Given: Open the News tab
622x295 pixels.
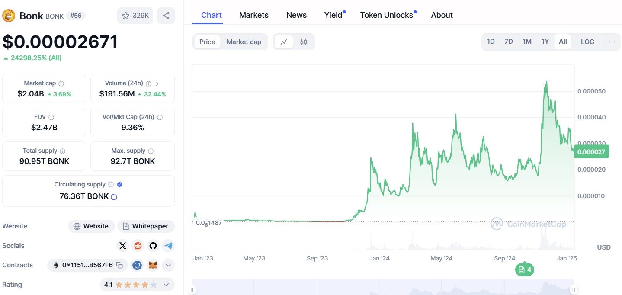Looking at the screenshot, I should tap(296, 15).
